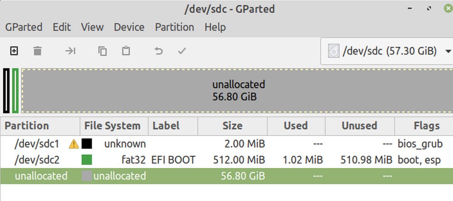The image size is (453, 201).
Task: Select the unallocated 56.80 GiB table row
Action: pos(227,176)
